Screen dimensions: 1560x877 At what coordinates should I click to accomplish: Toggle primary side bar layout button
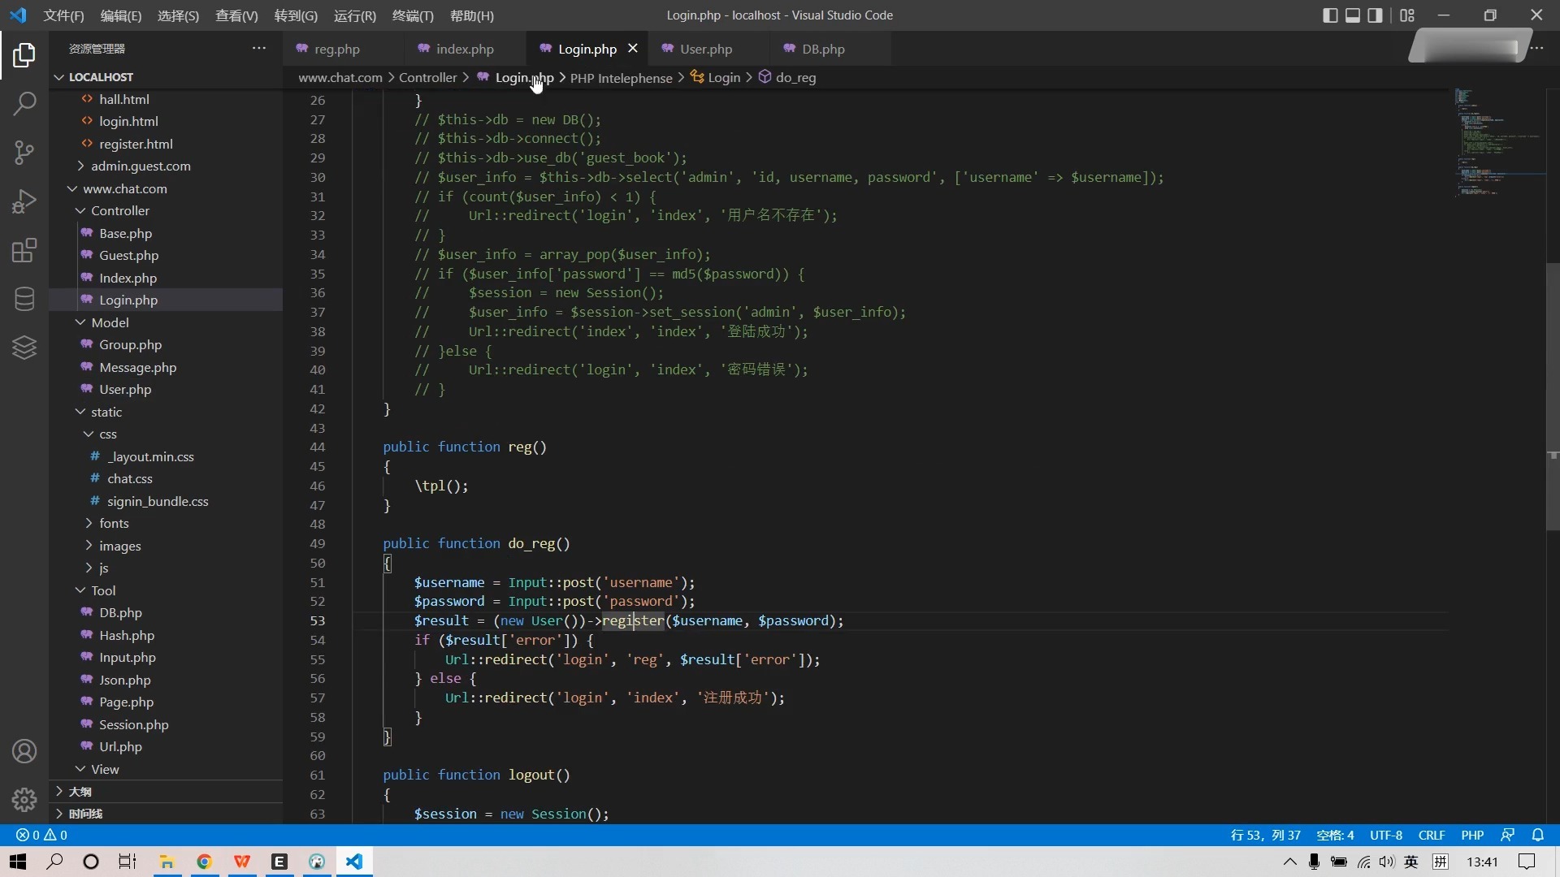(1330, 15)
